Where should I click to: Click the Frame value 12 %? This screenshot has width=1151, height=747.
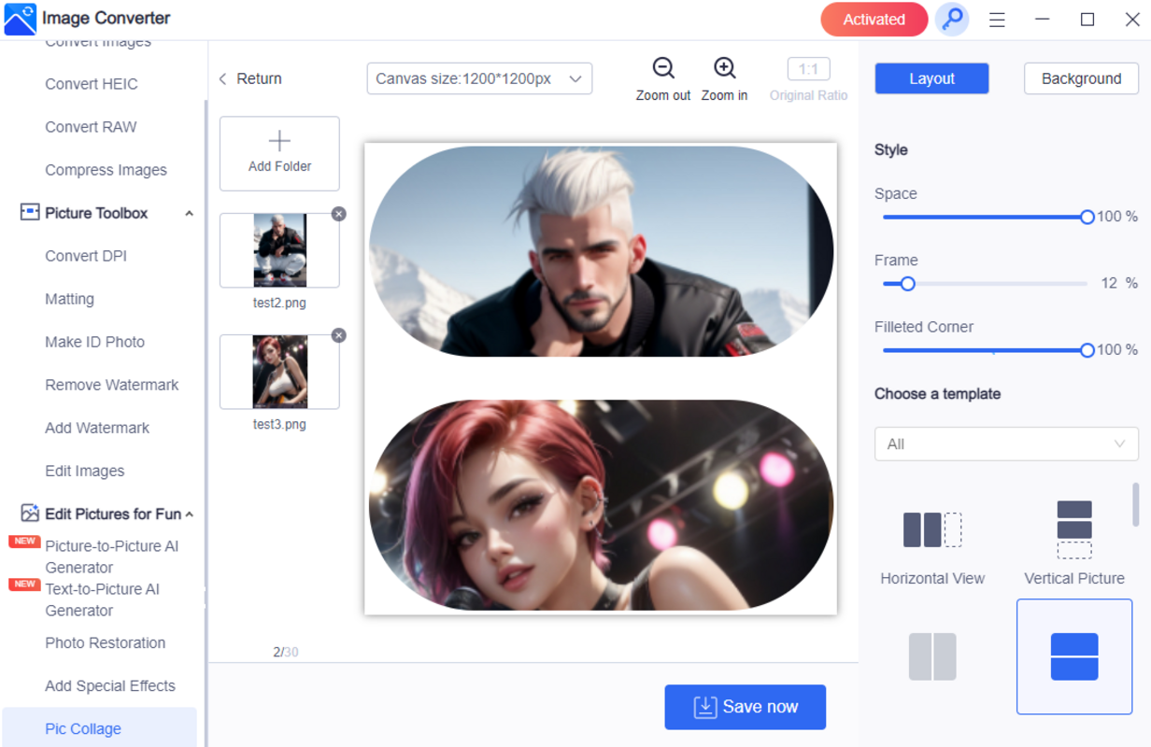(x=1119, y=283)
